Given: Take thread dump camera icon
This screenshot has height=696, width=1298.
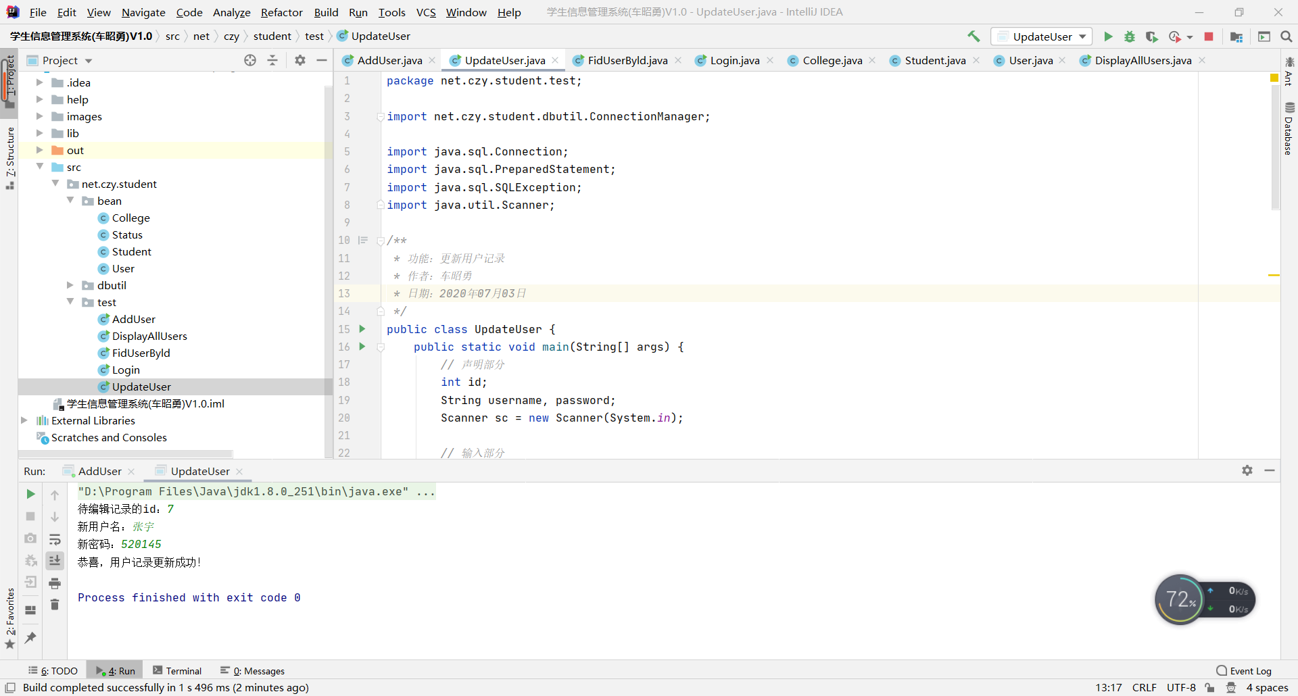Looking at the screenshot, I should pyautogui.click(x=30, y=539).
